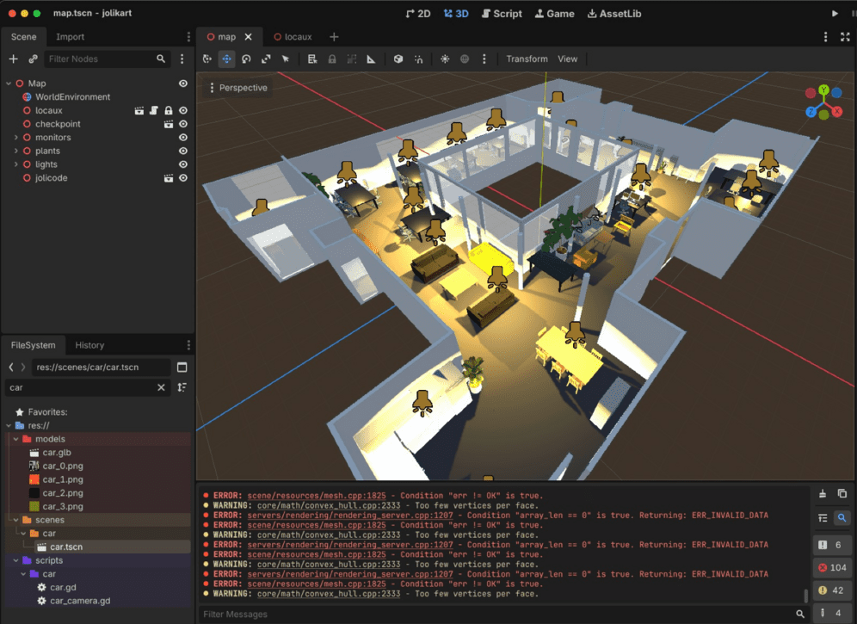Select car.glb file
857x624 pixels.
pos(57,452)
